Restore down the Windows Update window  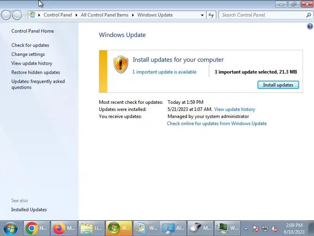point(294,4)
